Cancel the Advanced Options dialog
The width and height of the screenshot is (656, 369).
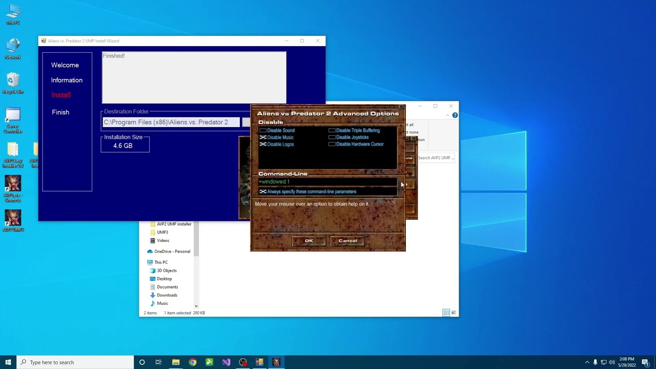tap(348, 241)
